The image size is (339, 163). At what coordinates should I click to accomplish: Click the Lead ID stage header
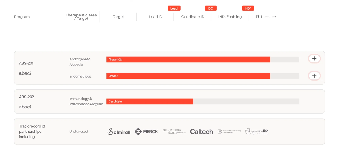pyautogui.click(x=156, y=17)
